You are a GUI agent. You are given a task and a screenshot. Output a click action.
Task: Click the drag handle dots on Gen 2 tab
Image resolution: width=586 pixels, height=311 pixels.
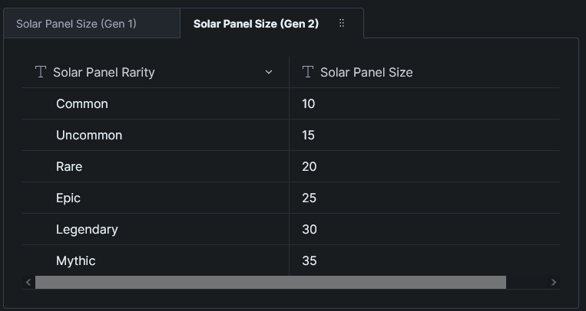tap(342, 24)
